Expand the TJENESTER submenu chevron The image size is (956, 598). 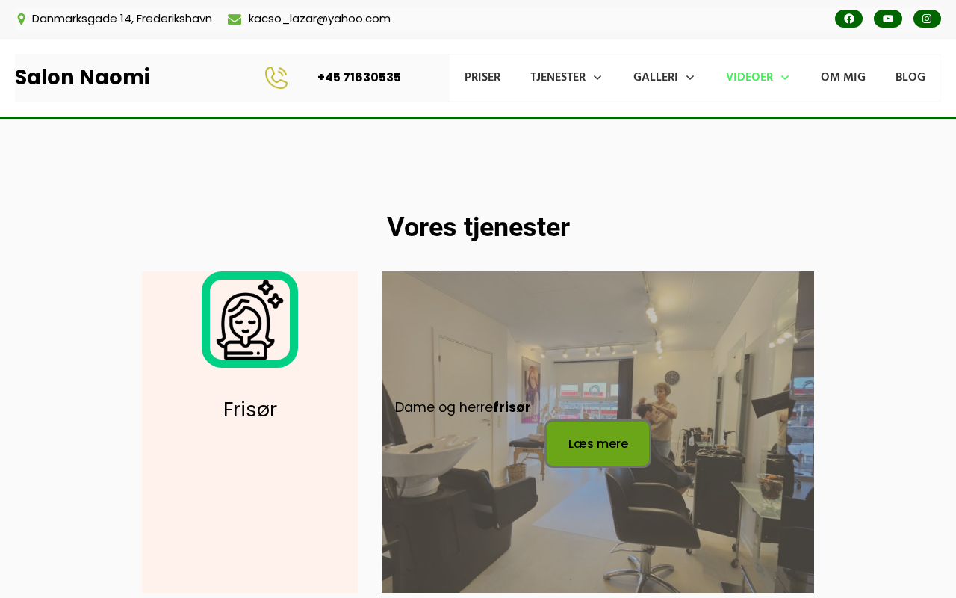click(597, 78)
